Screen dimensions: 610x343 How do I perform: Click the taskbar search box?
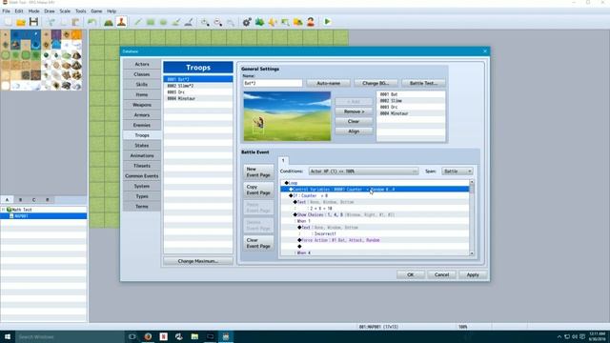pos(70,336)
